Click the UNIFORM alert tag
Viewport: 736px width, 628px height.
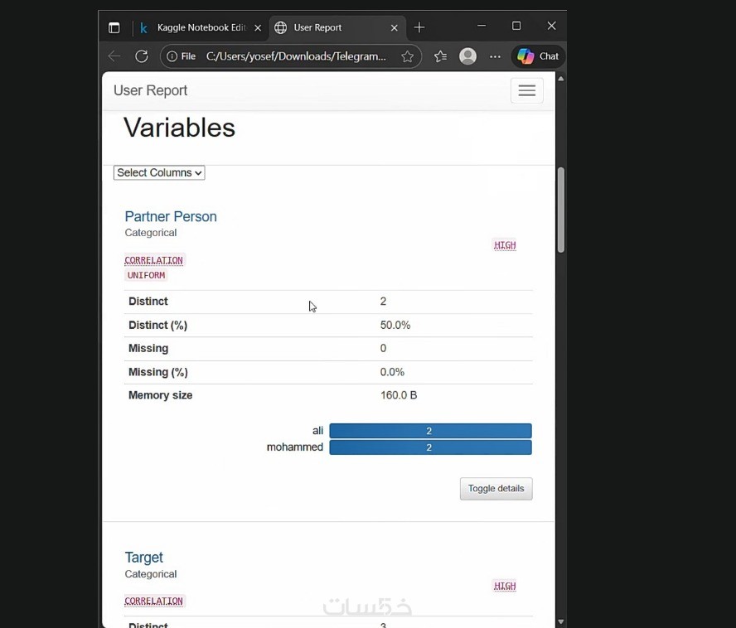pos(146,275)
